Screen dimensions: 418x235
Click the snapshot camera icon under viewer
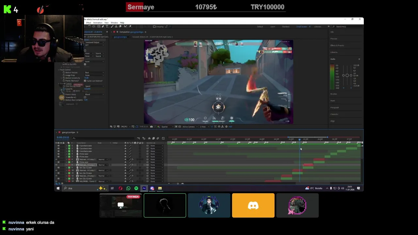[x=152, y=127]
